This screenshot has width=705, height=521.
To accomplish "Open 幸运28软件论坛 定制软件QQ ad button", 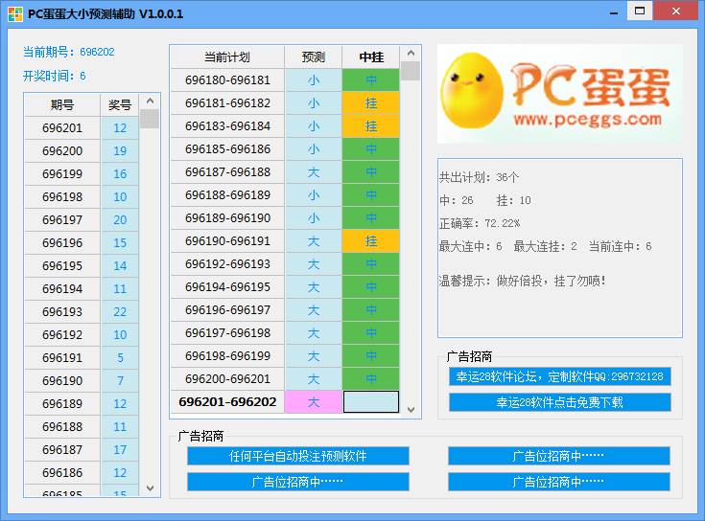I will (560, 376).
